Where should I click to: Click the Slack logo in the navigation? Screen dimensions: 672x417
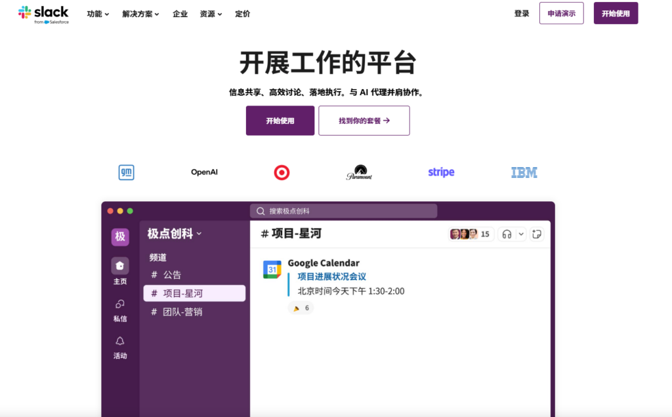(44, 13)
